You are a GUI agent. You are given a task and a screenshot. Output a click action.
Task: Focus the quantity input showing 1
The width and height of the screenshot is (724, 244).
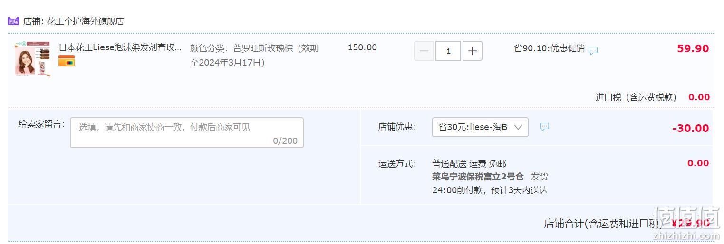448,51
